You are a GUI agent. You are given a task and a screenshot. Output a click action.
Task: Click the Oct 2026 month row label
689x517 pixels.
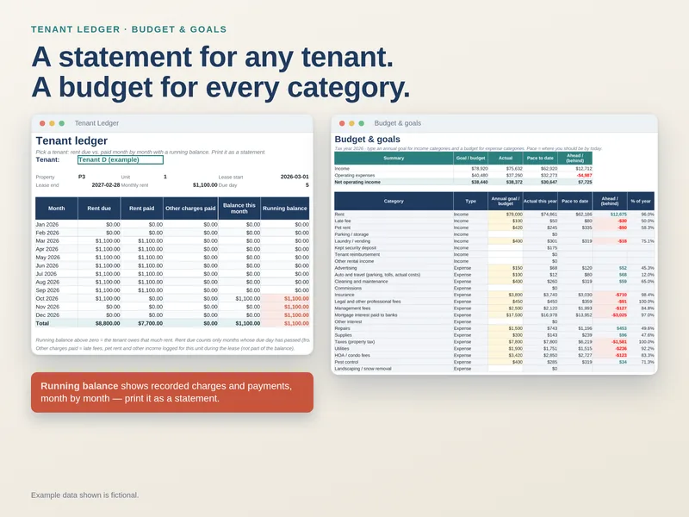pos(47,298)
